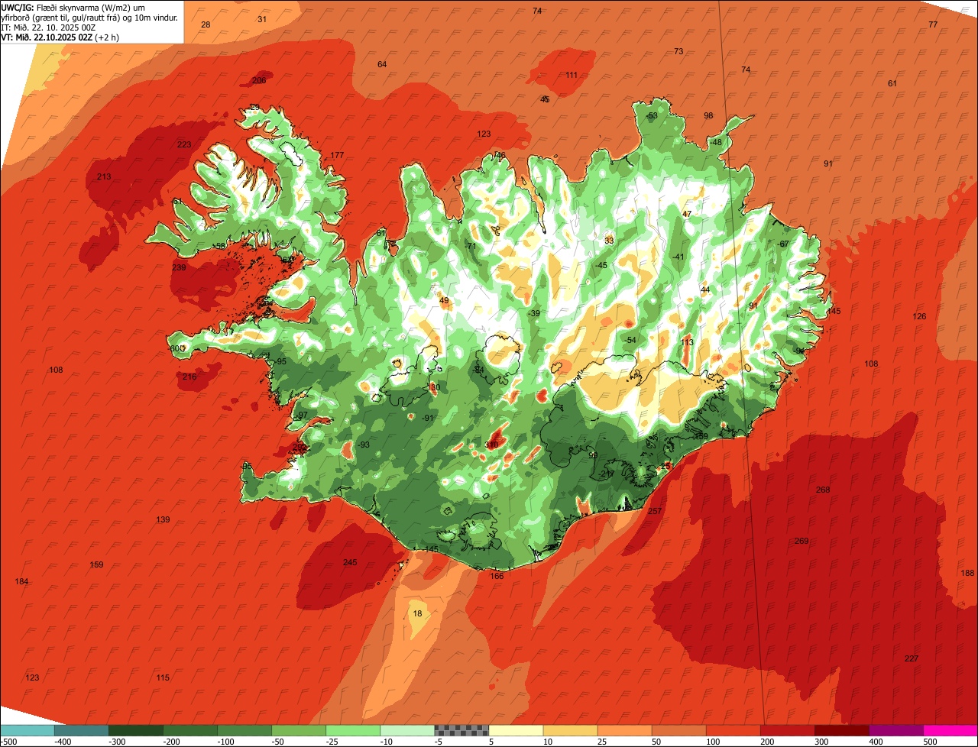Click the red-orange swatch between 100 and 200
This screenshot has height=747, width=978.
733,730
